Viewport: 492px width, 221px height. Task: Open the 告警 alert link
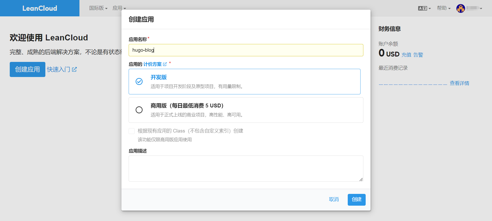418,55
